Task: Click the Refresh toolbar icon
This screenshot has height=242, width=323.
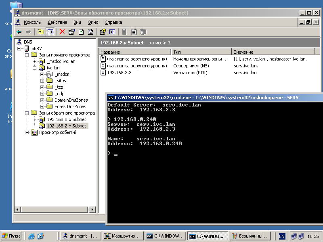Action: click(x=81, y=32)
